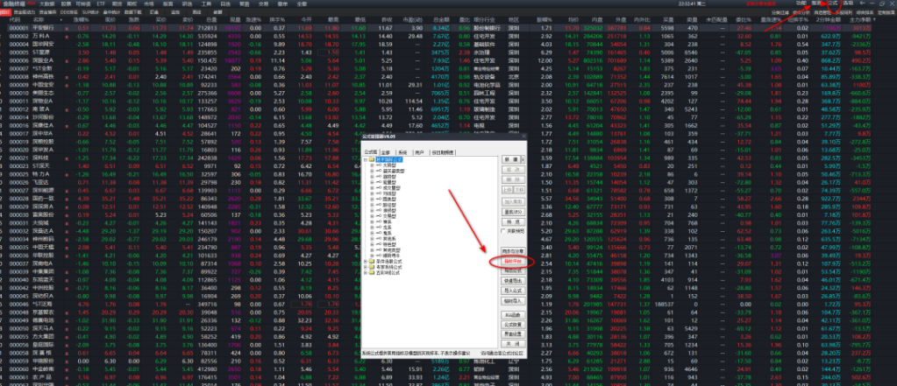Click the formula icon beside 大势型
Viewport: 897px width, 386px height.
click(378, 165)
